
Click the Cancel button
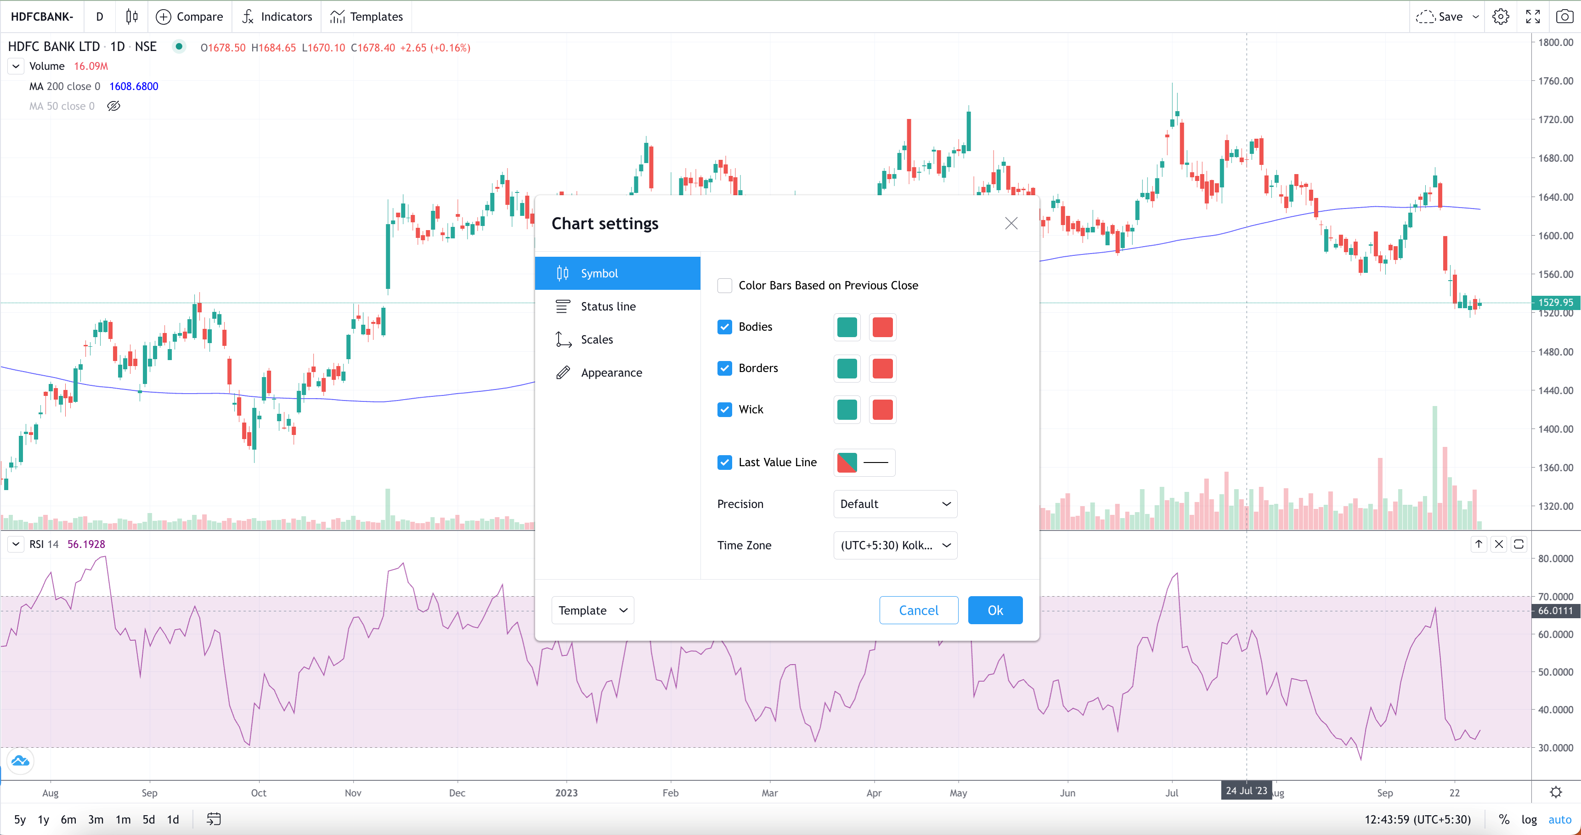[918, 610]
